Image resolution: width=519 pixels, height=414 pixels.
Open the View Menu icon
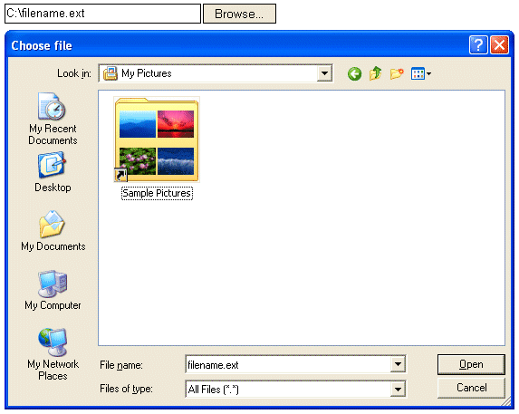tap(420, 73)
